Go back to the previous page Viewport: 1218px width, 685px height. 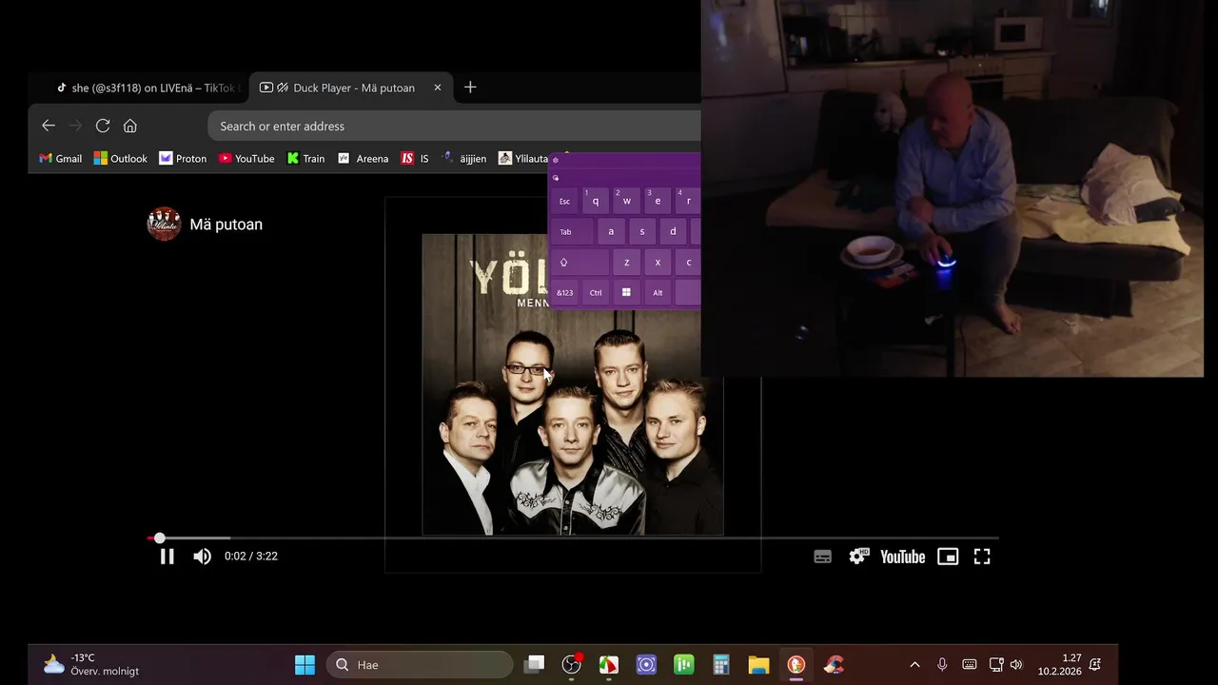[49, 126]
